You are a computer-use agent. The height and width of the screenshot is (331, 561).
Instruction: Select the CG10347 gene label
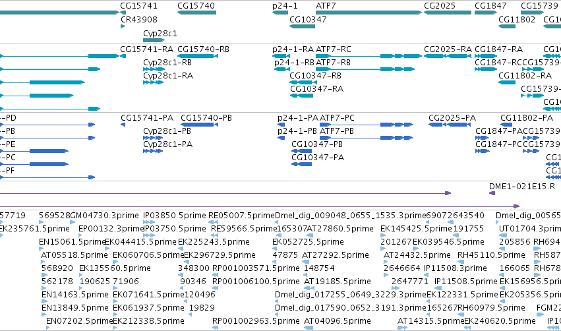click(308, 19)
